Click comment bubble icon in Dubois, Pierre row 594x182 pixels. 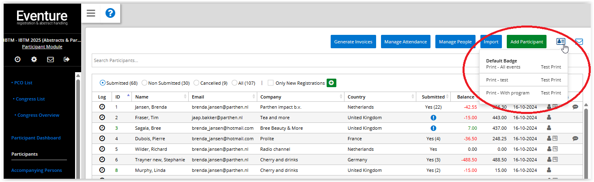(x=575, y=139)
